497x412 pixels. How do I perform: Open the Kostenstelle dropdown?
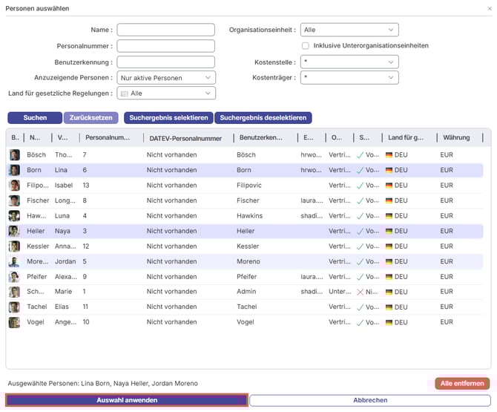click(349, 62)
